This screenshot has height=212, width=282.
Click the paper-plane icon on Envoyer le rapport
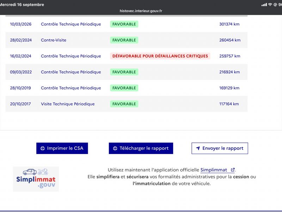(x=198, y=148)
